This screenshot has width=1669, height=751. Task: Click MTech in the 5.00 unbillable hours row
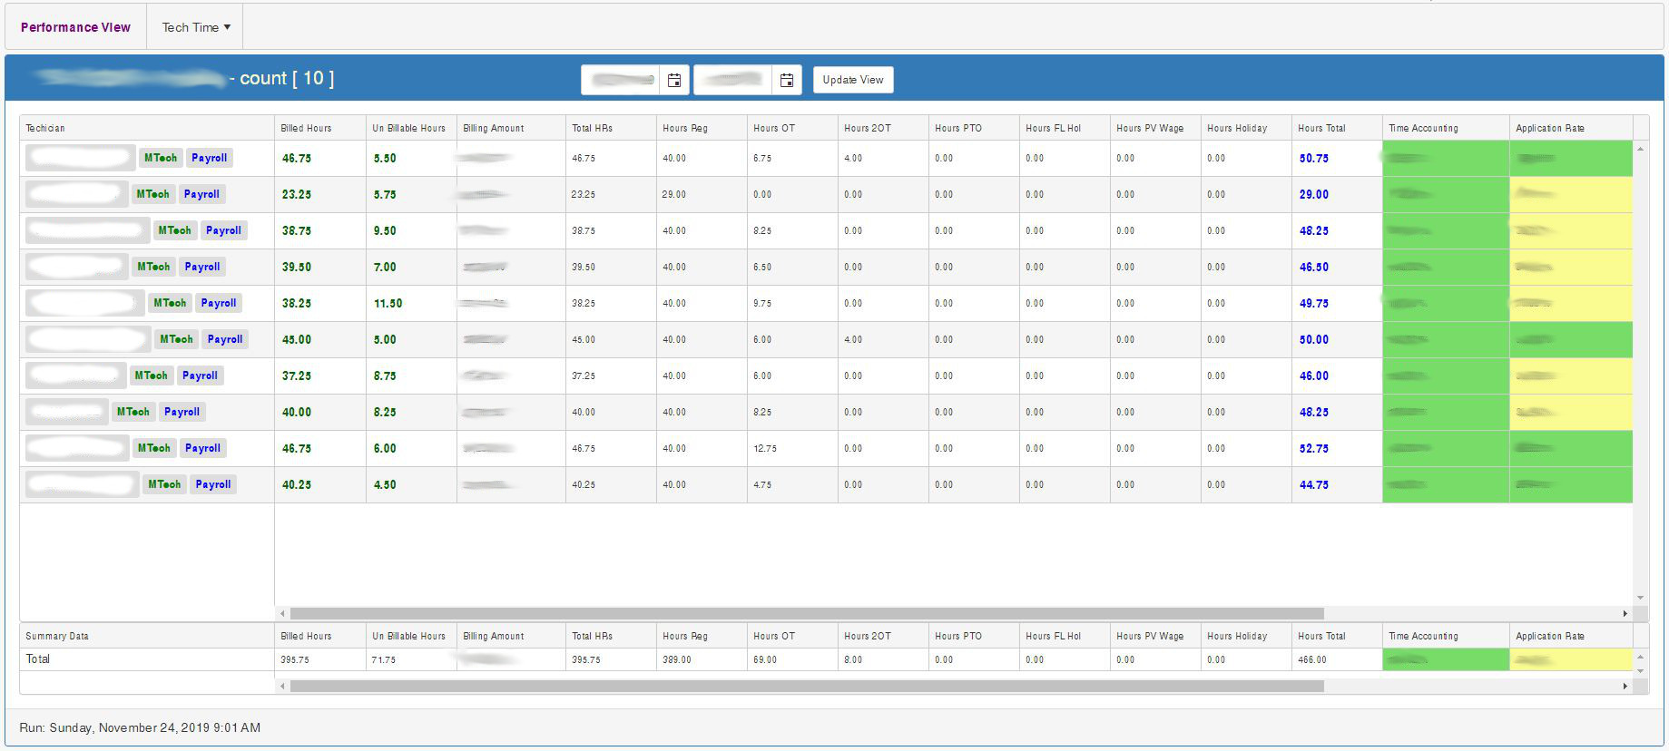177,339
